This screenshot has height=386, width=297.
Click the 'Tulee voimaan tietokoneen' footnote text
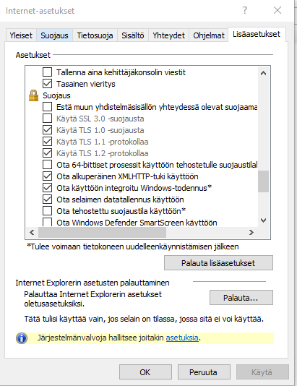(x=133, y=246)
